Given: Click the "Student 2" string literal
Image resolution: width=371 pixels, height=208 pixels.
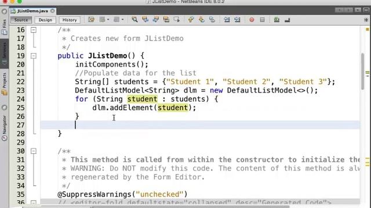Looking at the screenshot, I should pos(246,82).
